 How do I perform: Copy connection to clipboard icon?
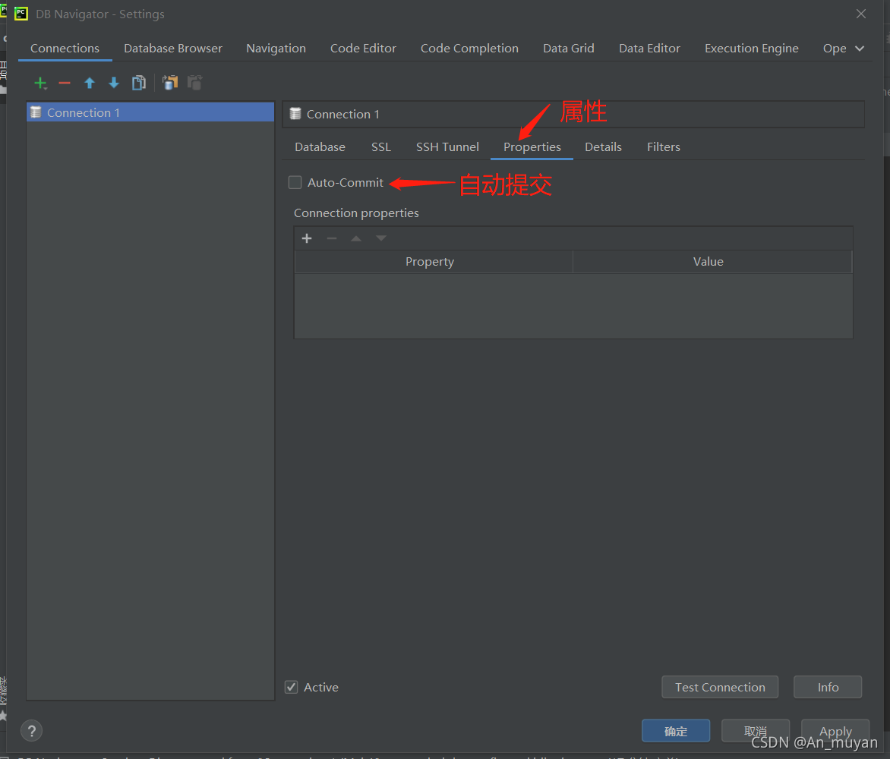pos(170,83)
